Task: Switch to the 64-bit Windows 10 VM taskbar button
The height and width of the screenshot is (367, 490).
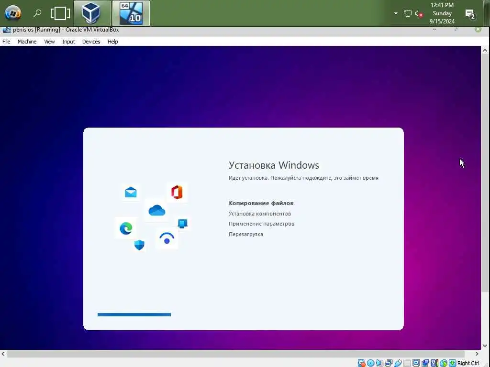Action: pyautogui.click(x=131, y=13)
